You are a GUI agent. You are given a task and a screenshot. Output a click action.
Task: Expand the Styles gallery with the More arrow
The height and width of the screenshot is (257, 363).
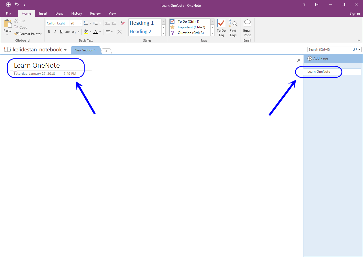(x=163, y=33)
